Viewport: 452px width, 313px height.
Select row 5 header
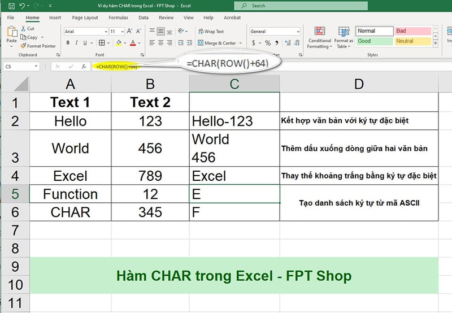15,194
